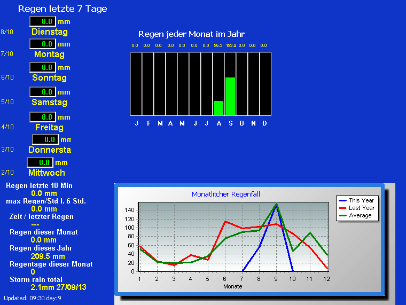Click 'Regentage dieser Monat' label
The image size is (406, 305).
coord(51,264)
